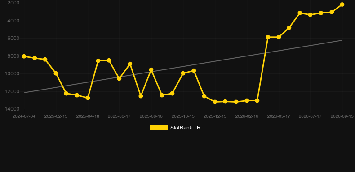This screenshot has width=355, height=172.
Task: Click the 2000 y-axis label
Action: tap(13, 3)
